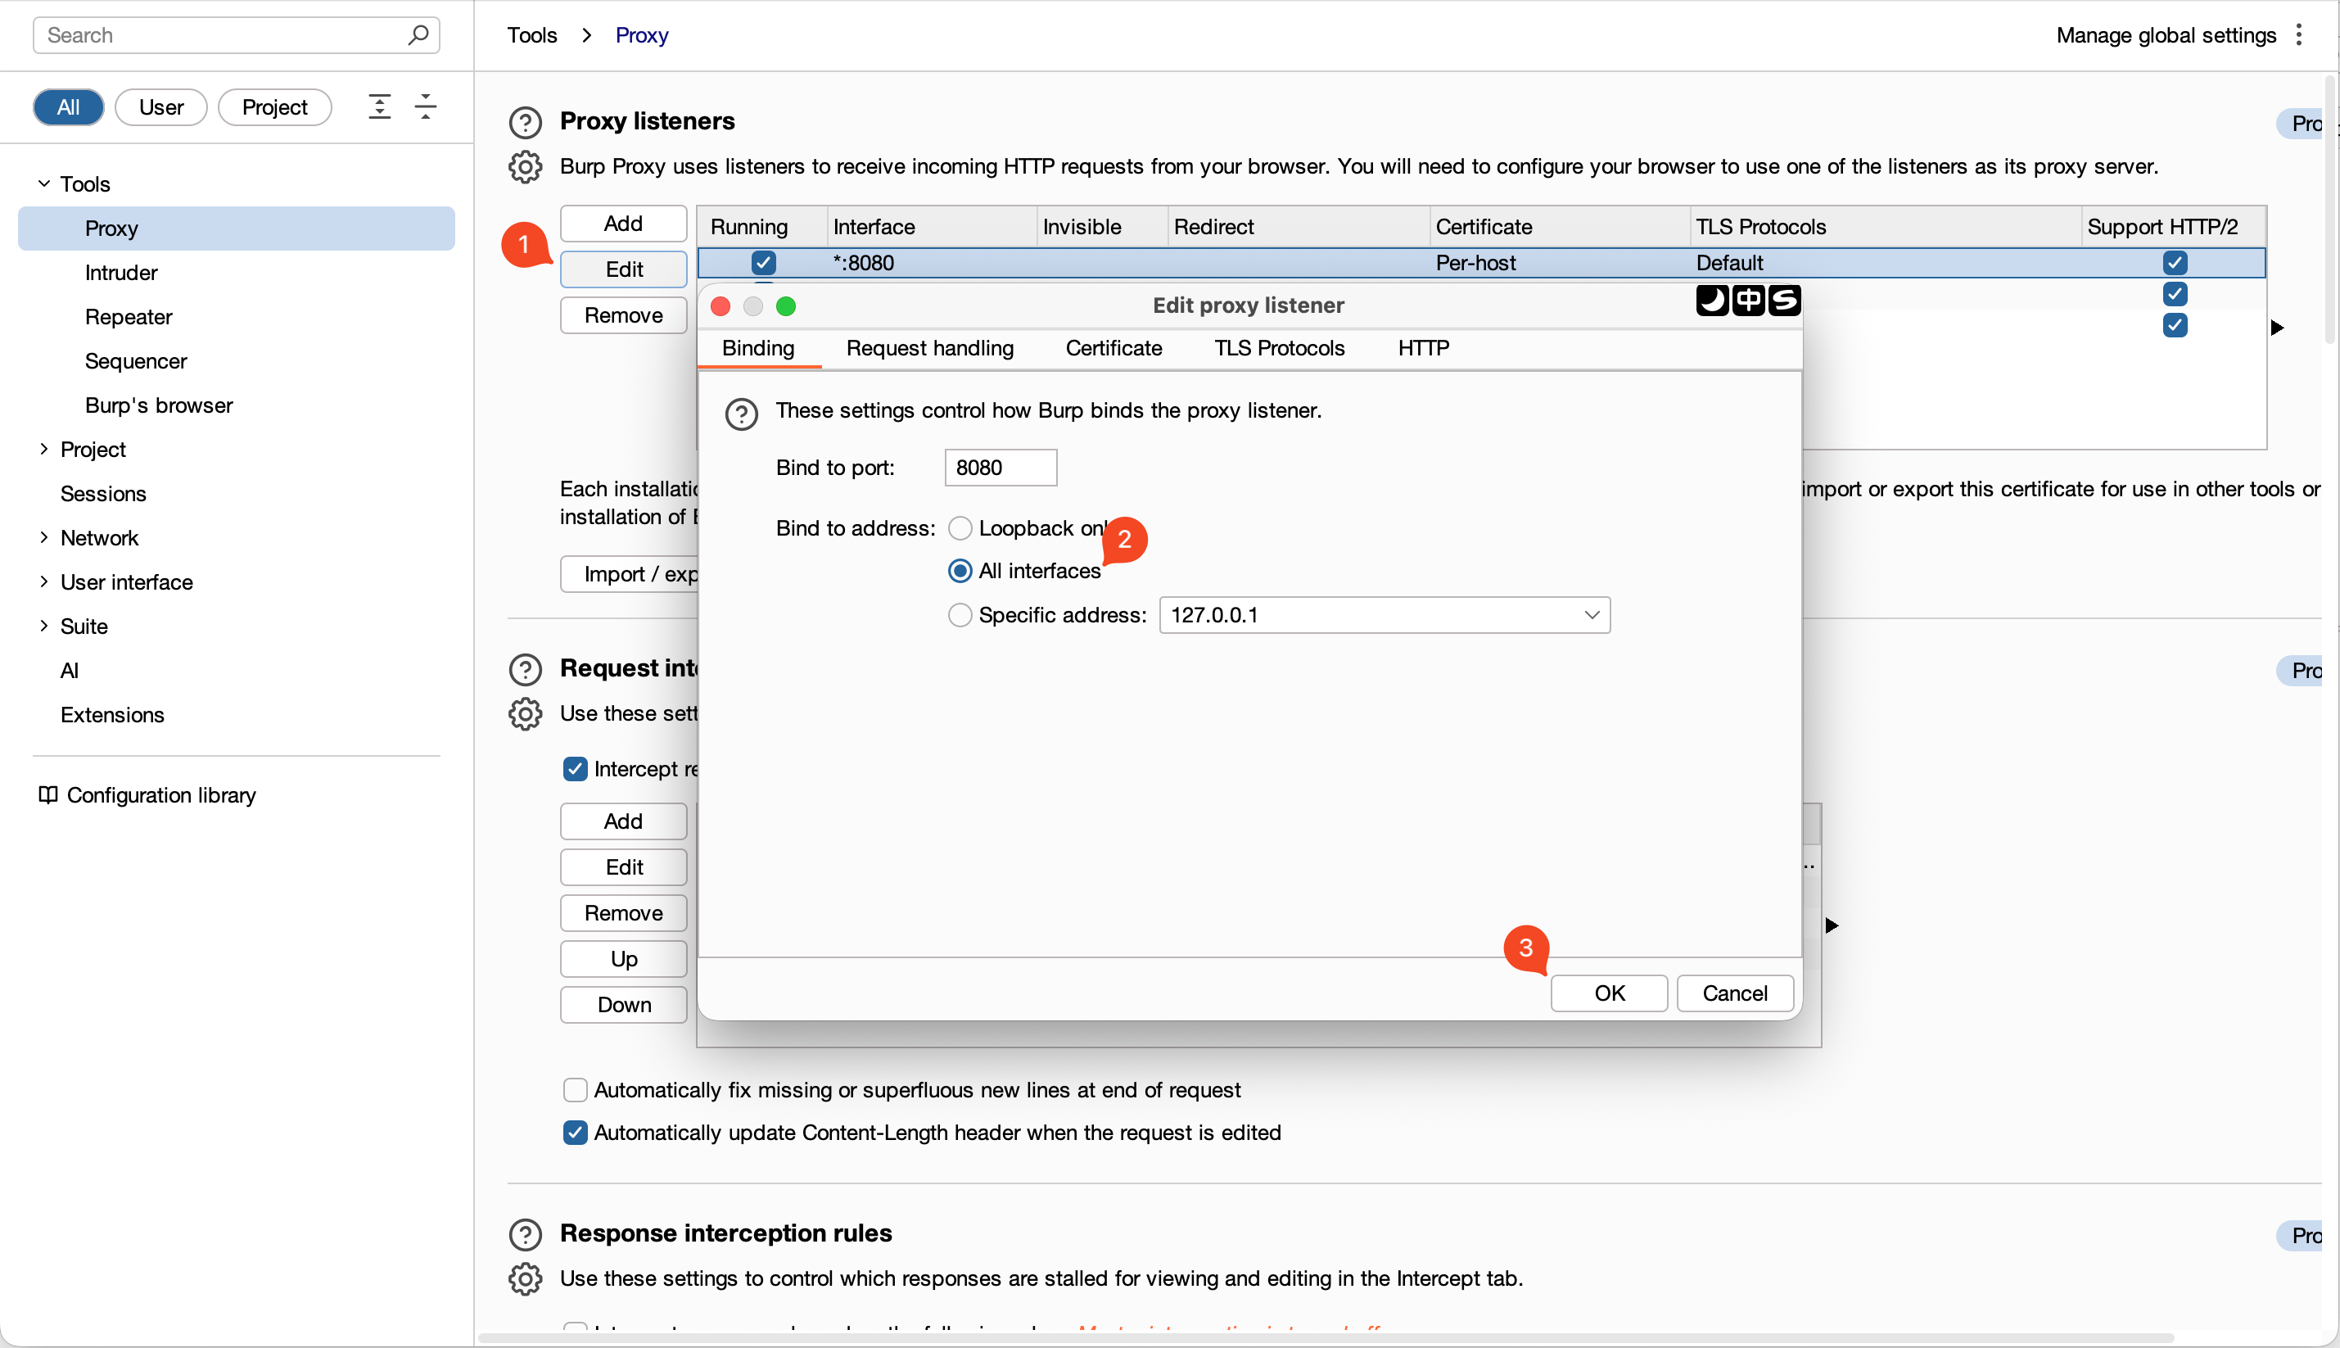Click the Configuration library book icon
Image resolution: width=2340 pixels, height=1348 pixels.
tap(47, 795)
